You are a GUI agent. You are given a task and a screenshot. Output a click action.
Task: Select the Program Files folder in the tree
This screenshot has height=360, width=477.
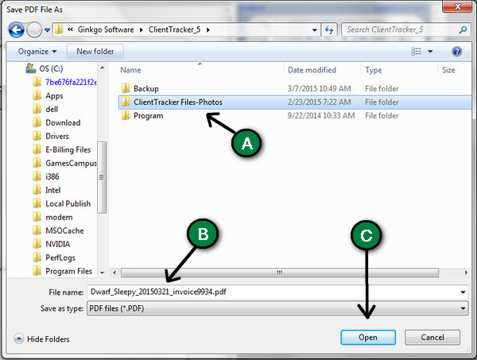(x=62, y=271)
